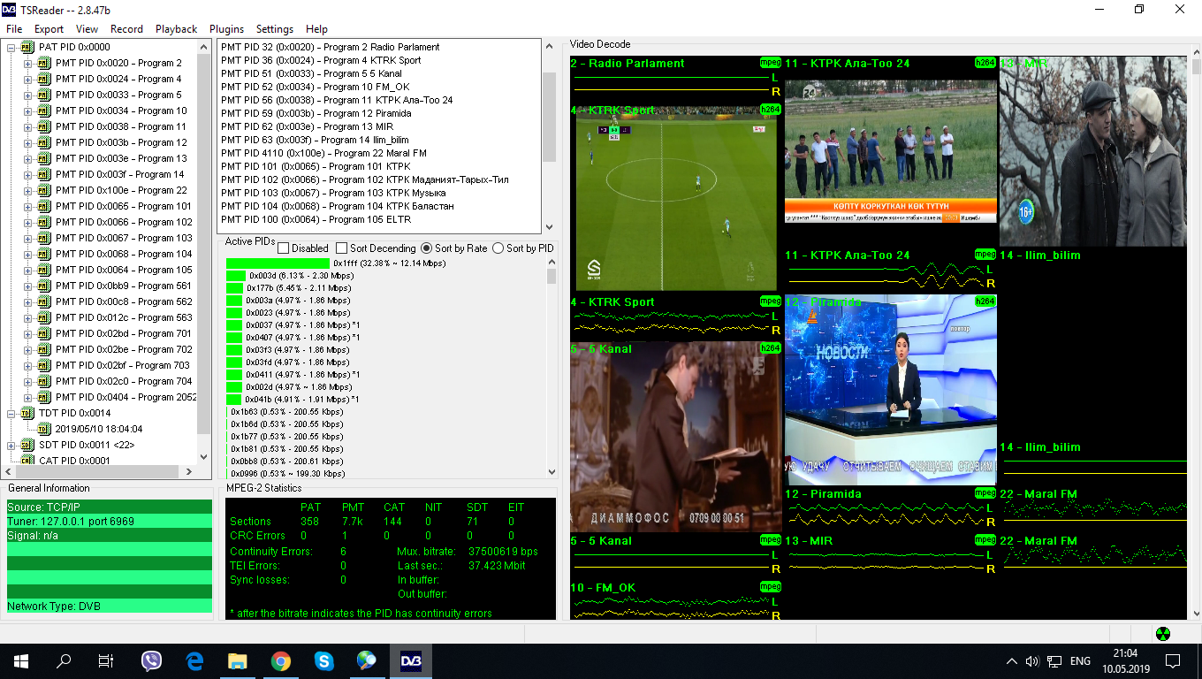Open the Record menu
Viewport: 1202px width, 679px height.
point(126,29)
